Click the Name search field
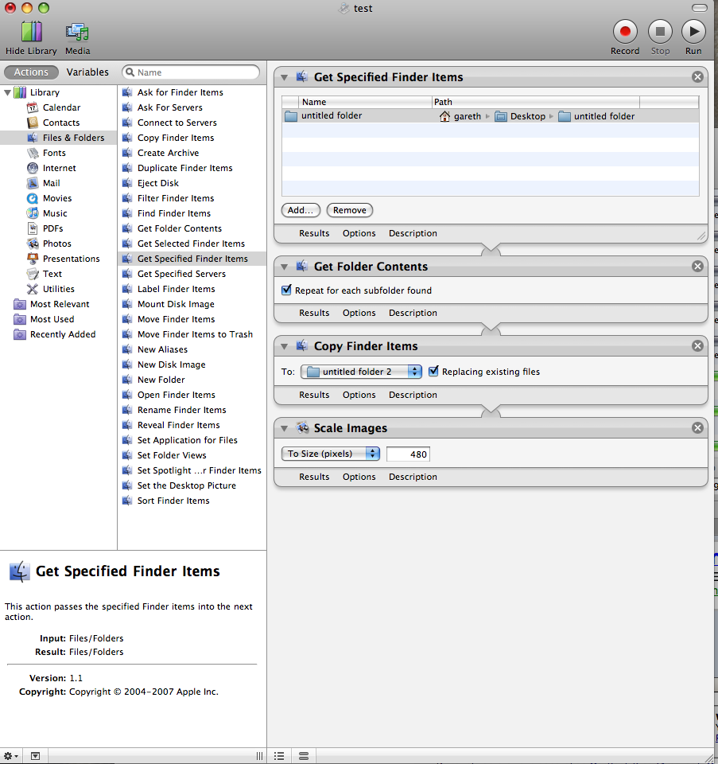718x764 pixels. (x=191, y=72)
